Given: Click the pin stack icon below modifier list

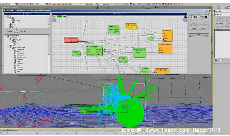Looking at the screenshot, I should point(216,60).
